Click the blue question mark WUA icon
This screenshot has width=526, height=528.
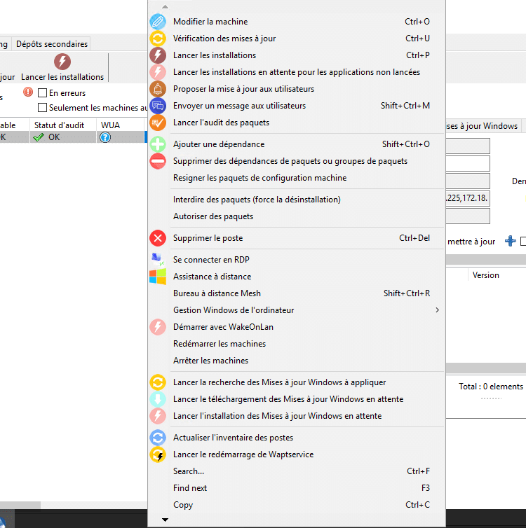[105, 137]
